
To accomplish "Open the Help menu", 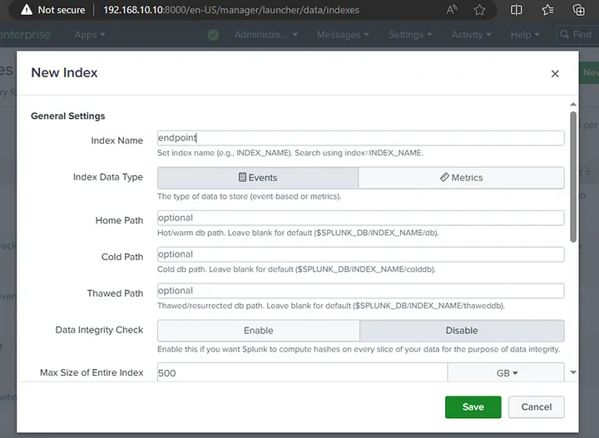I will [x=525, y=35].
